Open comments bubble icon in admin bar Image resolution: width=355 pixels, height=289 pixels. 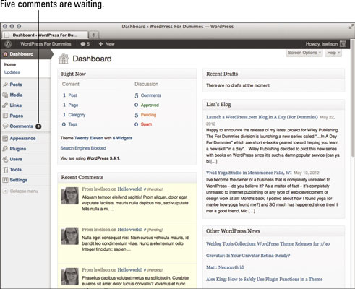83,44
